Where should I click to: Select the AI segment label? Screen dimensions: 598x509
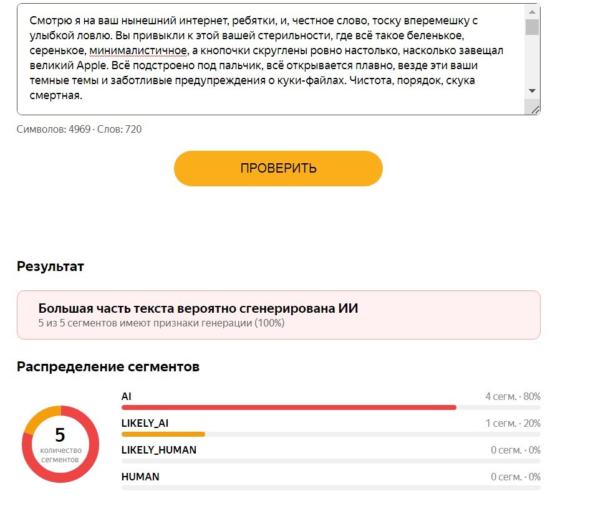126,397
